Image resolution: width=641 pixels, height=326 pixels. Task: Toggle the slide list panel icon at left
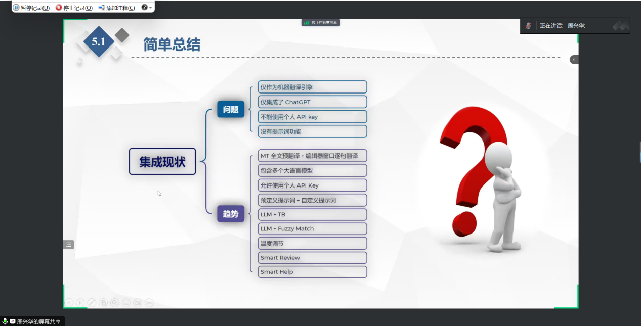click(69, 245)
